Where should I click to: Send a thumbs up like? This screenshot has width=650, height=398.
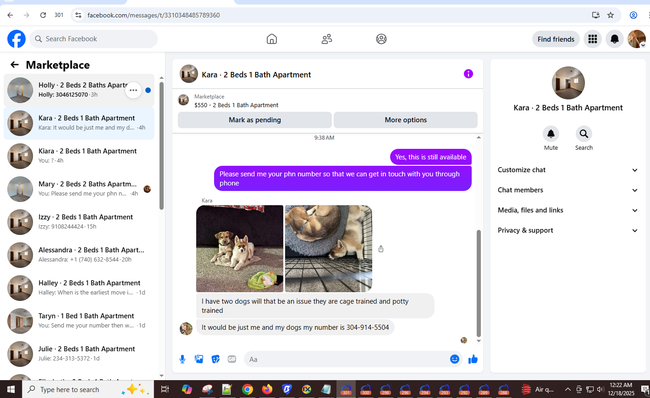(473, 359)
